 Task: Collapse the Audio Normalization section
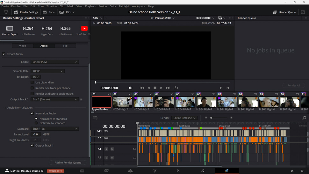(x=5, y=108)
